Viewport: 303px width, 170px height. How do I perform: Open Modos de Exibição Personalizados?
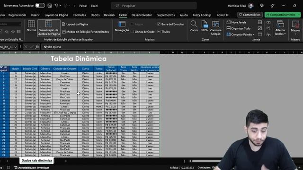coord(85,32)
